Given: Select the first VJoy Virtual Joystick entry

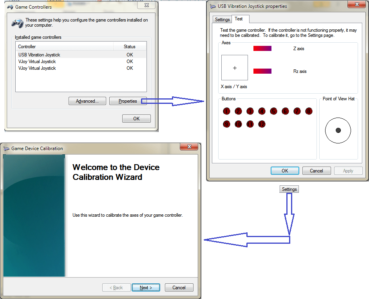Looking at the screenshot, I should pos(37,62).
